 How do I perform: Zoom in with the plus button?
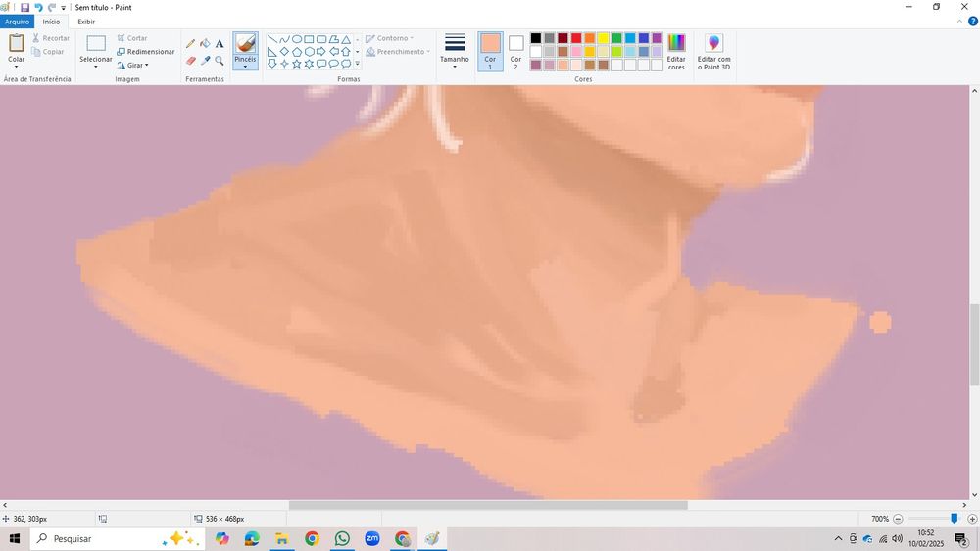pyautogui.click(x=972, y=519)
